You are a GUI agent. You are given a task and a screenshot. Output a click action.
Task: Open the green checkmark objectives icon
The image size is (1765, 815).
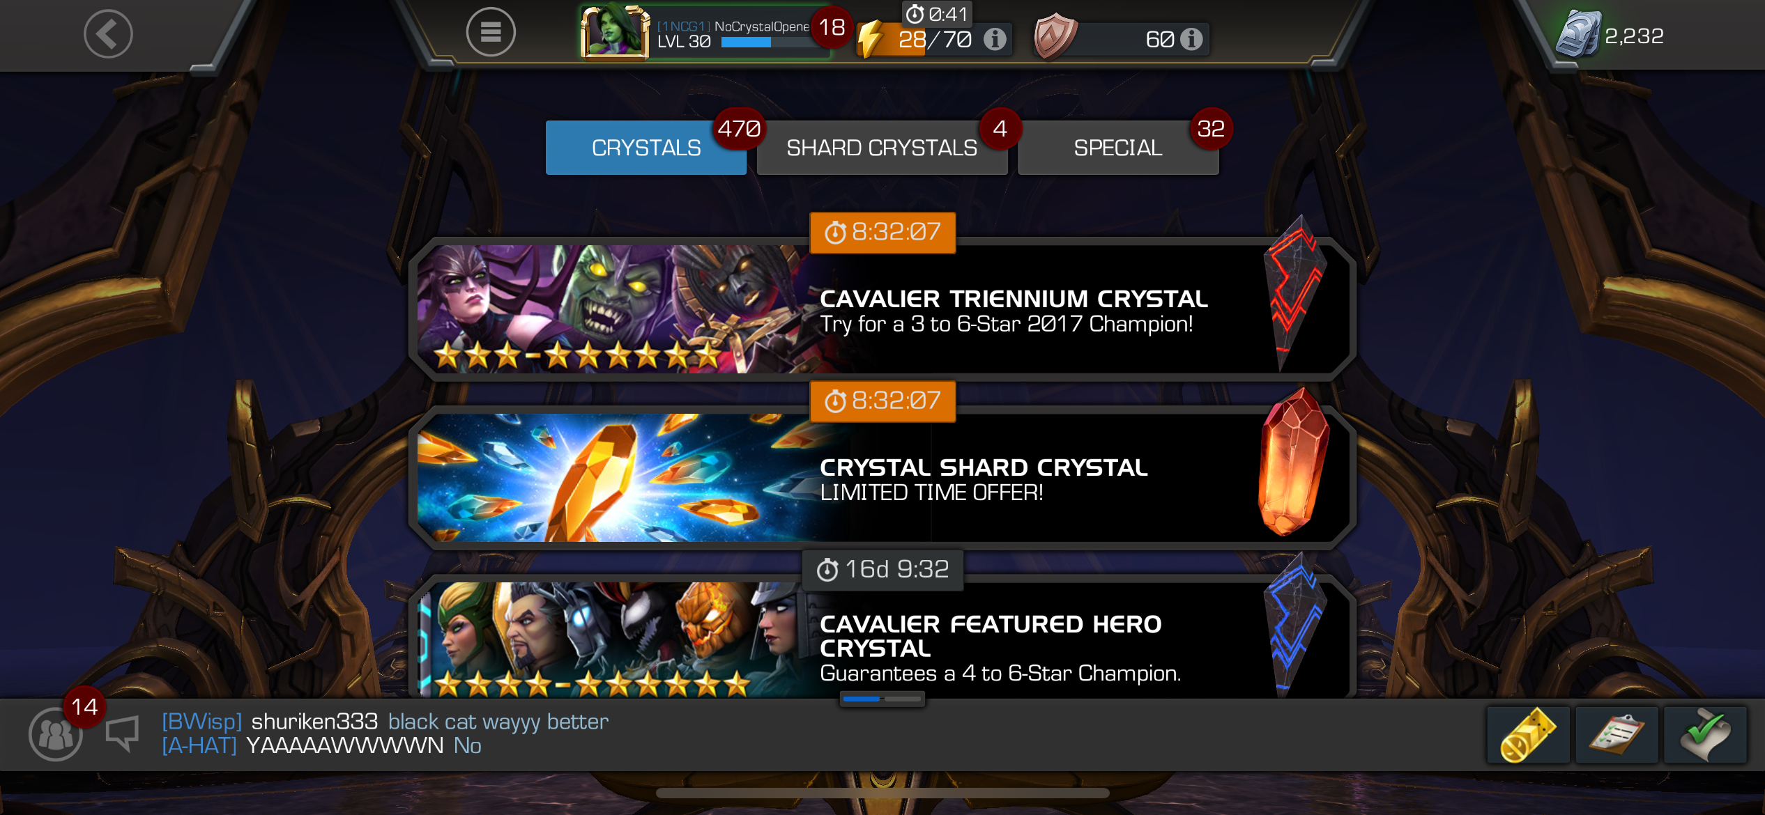tap(1705, 736)
